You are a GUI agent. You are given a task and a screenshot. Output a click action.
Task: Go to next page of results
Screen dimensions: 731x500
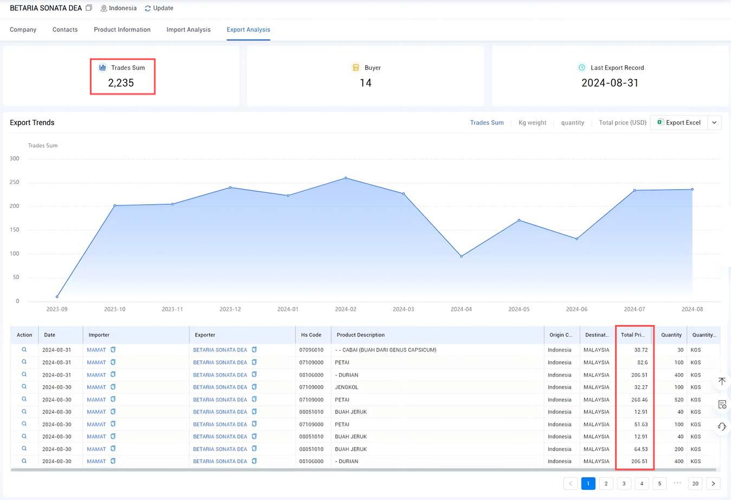click(x=713, y=484)
